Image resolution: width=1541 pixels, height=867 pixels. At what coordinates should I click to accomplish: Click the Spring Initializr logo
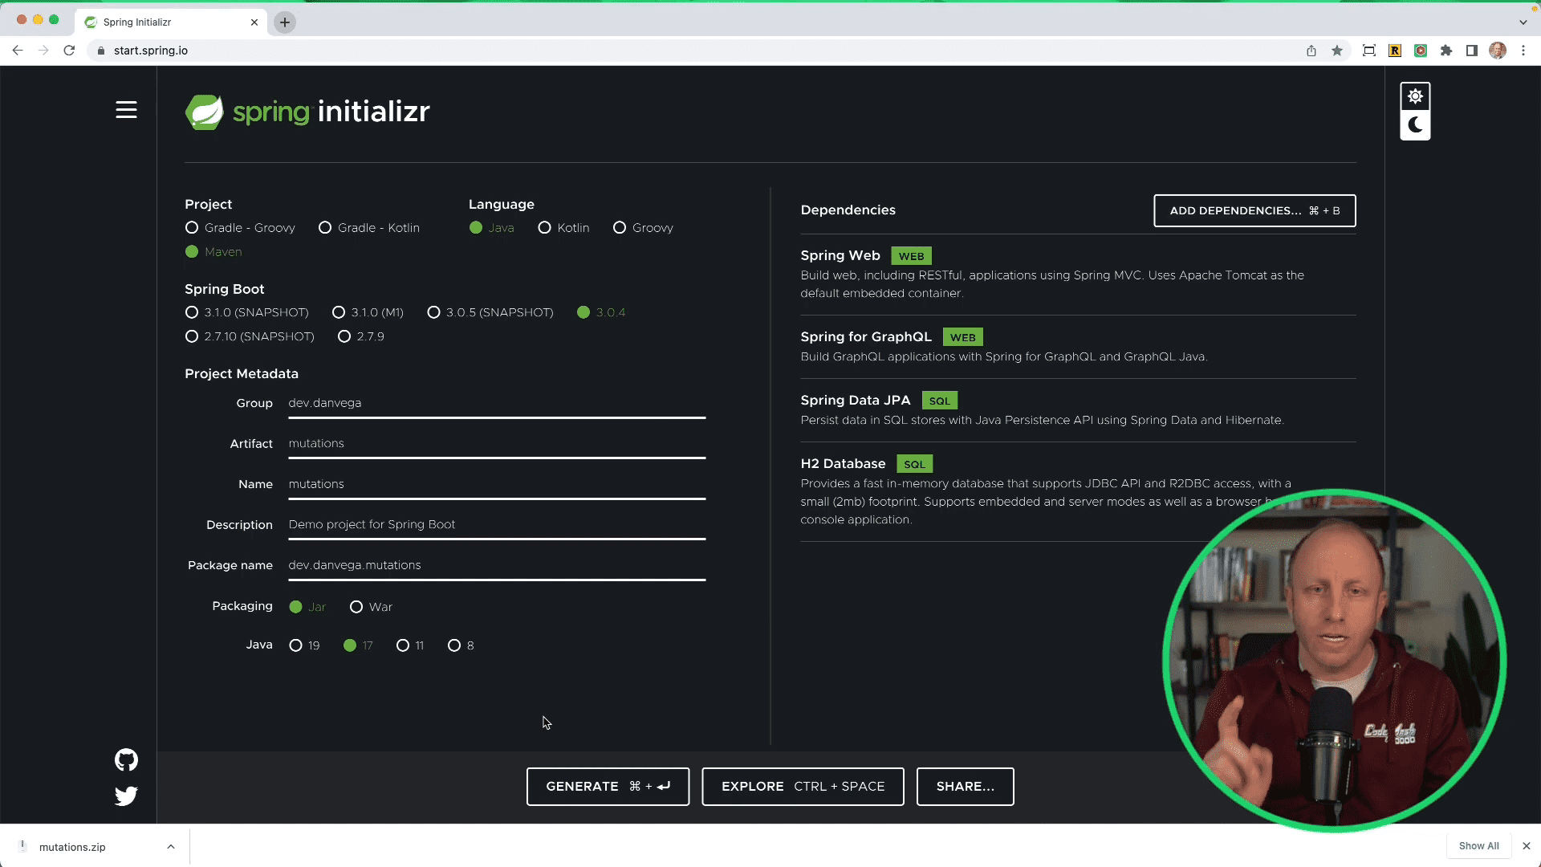(x=307, y=112)
